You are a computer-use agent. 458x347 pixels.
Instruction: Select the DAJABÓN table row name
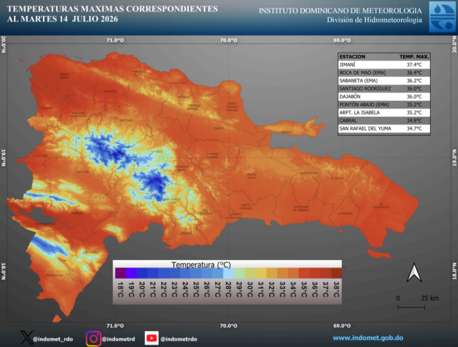(x=350, y=97)
